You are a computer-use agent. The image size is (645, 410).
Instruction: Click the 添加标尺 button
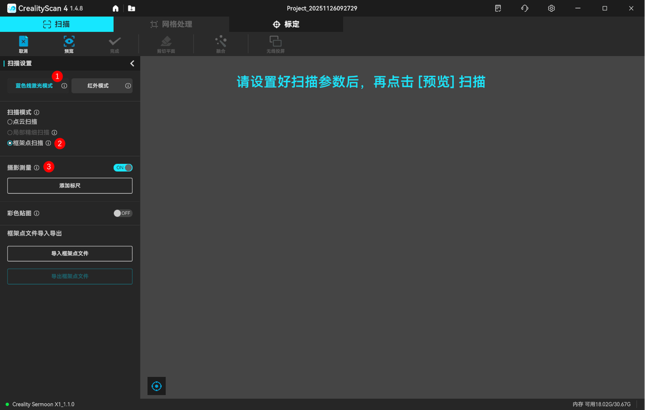coord(70,186)
